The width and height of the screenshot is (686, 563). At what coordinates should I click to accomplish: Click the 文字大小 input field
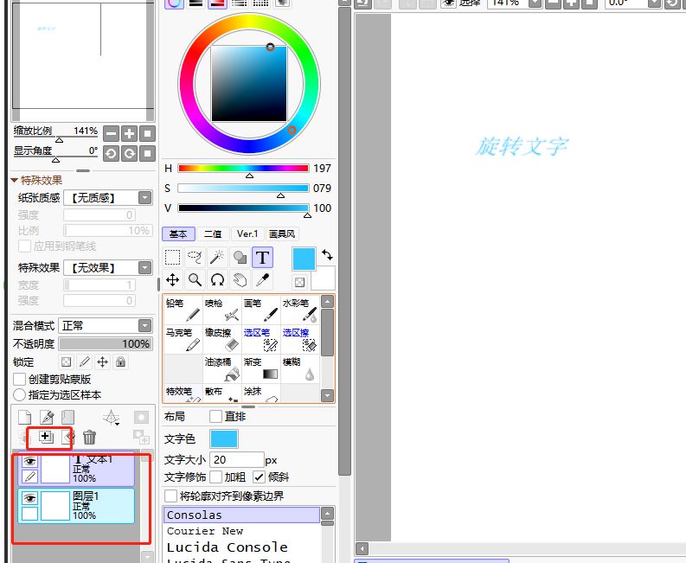pyautogui.click(x=237, y=460)
